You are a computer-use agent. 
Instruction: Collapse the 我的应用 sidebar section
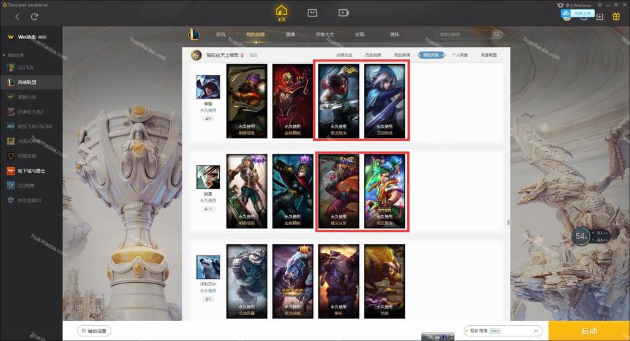coord(4,55)
